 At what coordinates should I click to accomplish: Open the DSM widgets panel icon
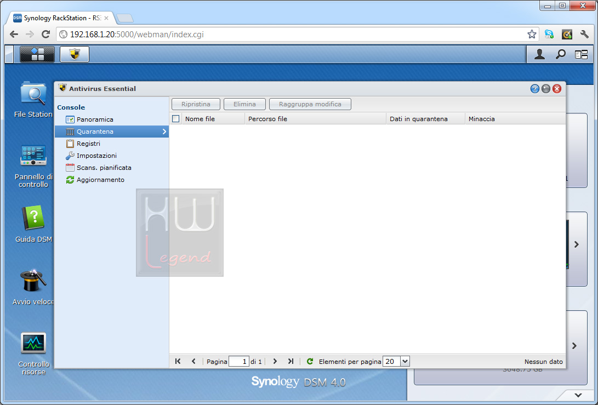click(581, 55)
